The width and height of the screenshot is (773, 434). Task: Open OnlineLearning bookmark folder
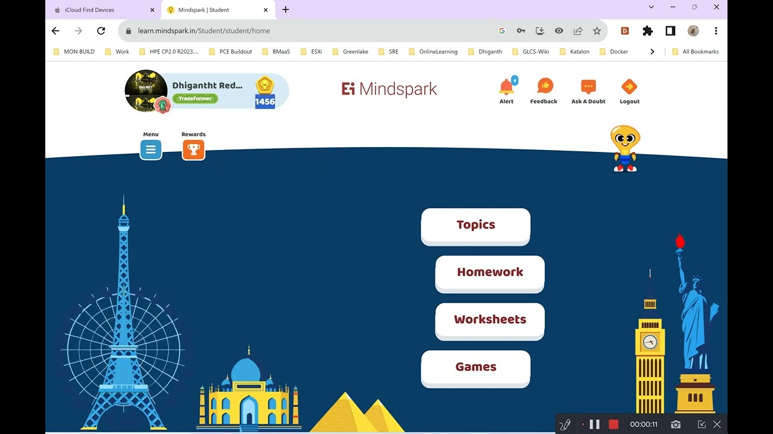click(433, 52)
